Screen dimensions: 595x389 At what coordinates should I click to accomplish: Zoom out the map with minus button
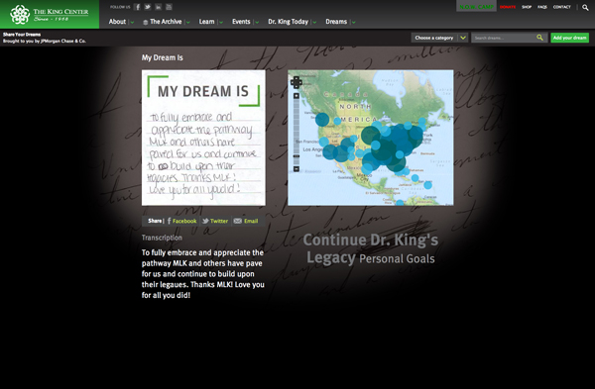297,169
